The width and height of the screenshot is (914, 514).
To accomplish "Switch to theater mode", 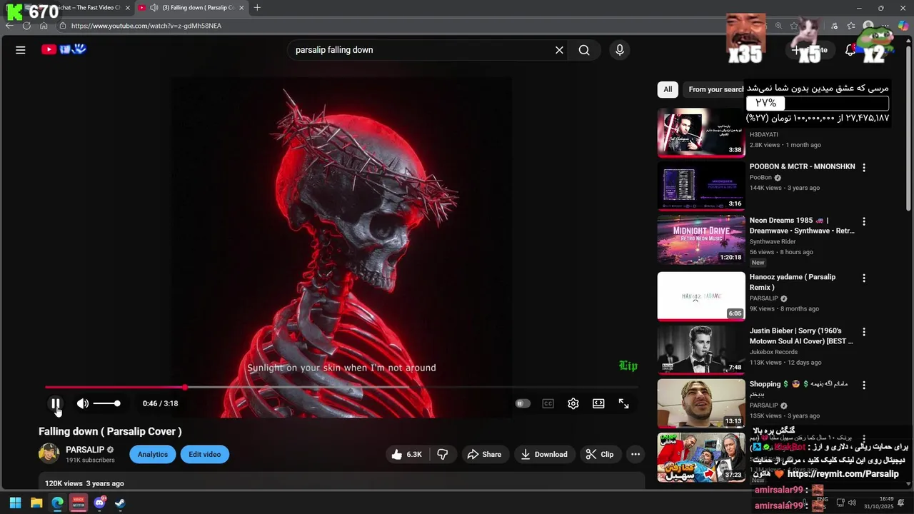I will (x=598, y=403).
